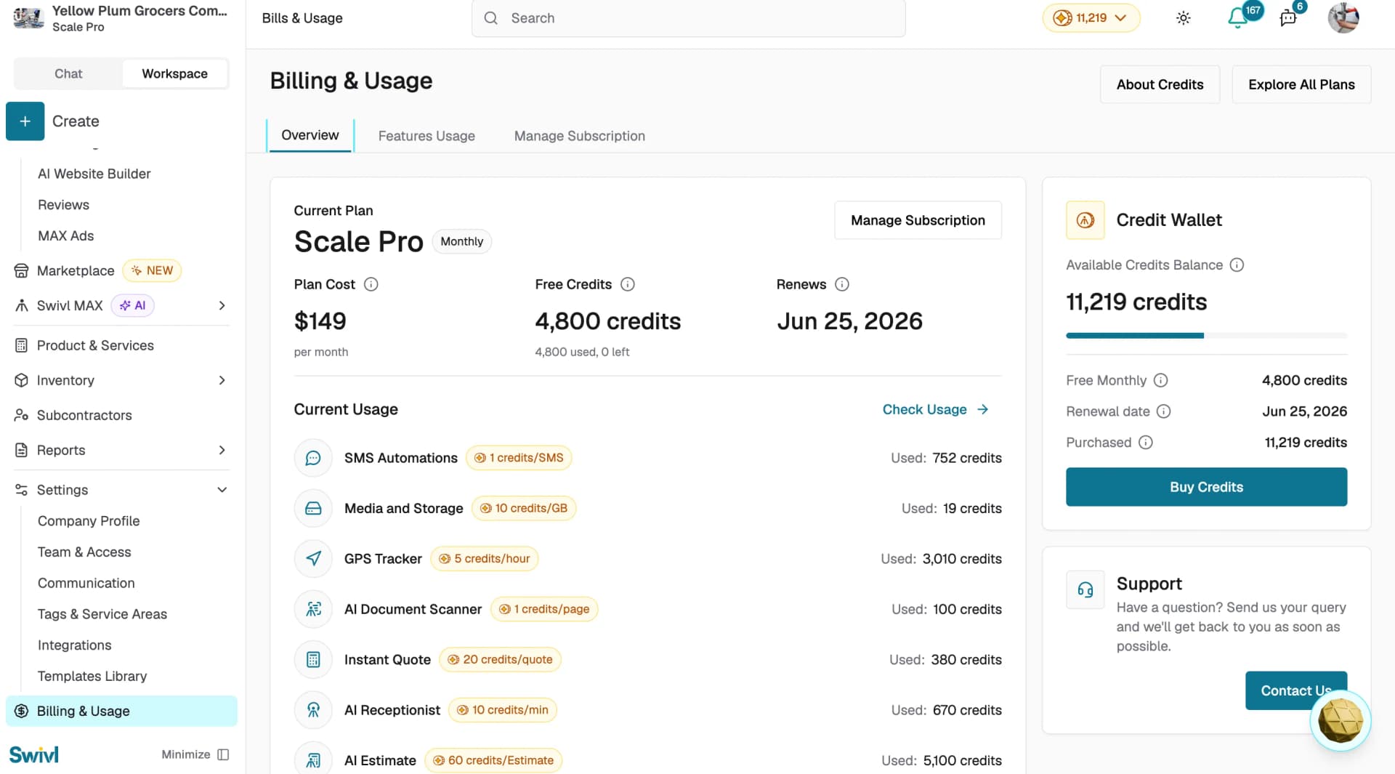Viewport: 1395px width, 774px height.
Task: Click the '5 credits/hour' rate badge
Action: 485,559
